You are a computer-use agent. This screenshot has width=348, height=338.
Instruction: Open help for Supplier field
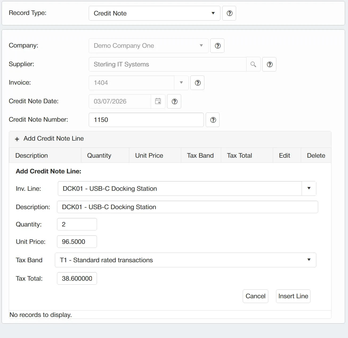click(x=269, y=64)
